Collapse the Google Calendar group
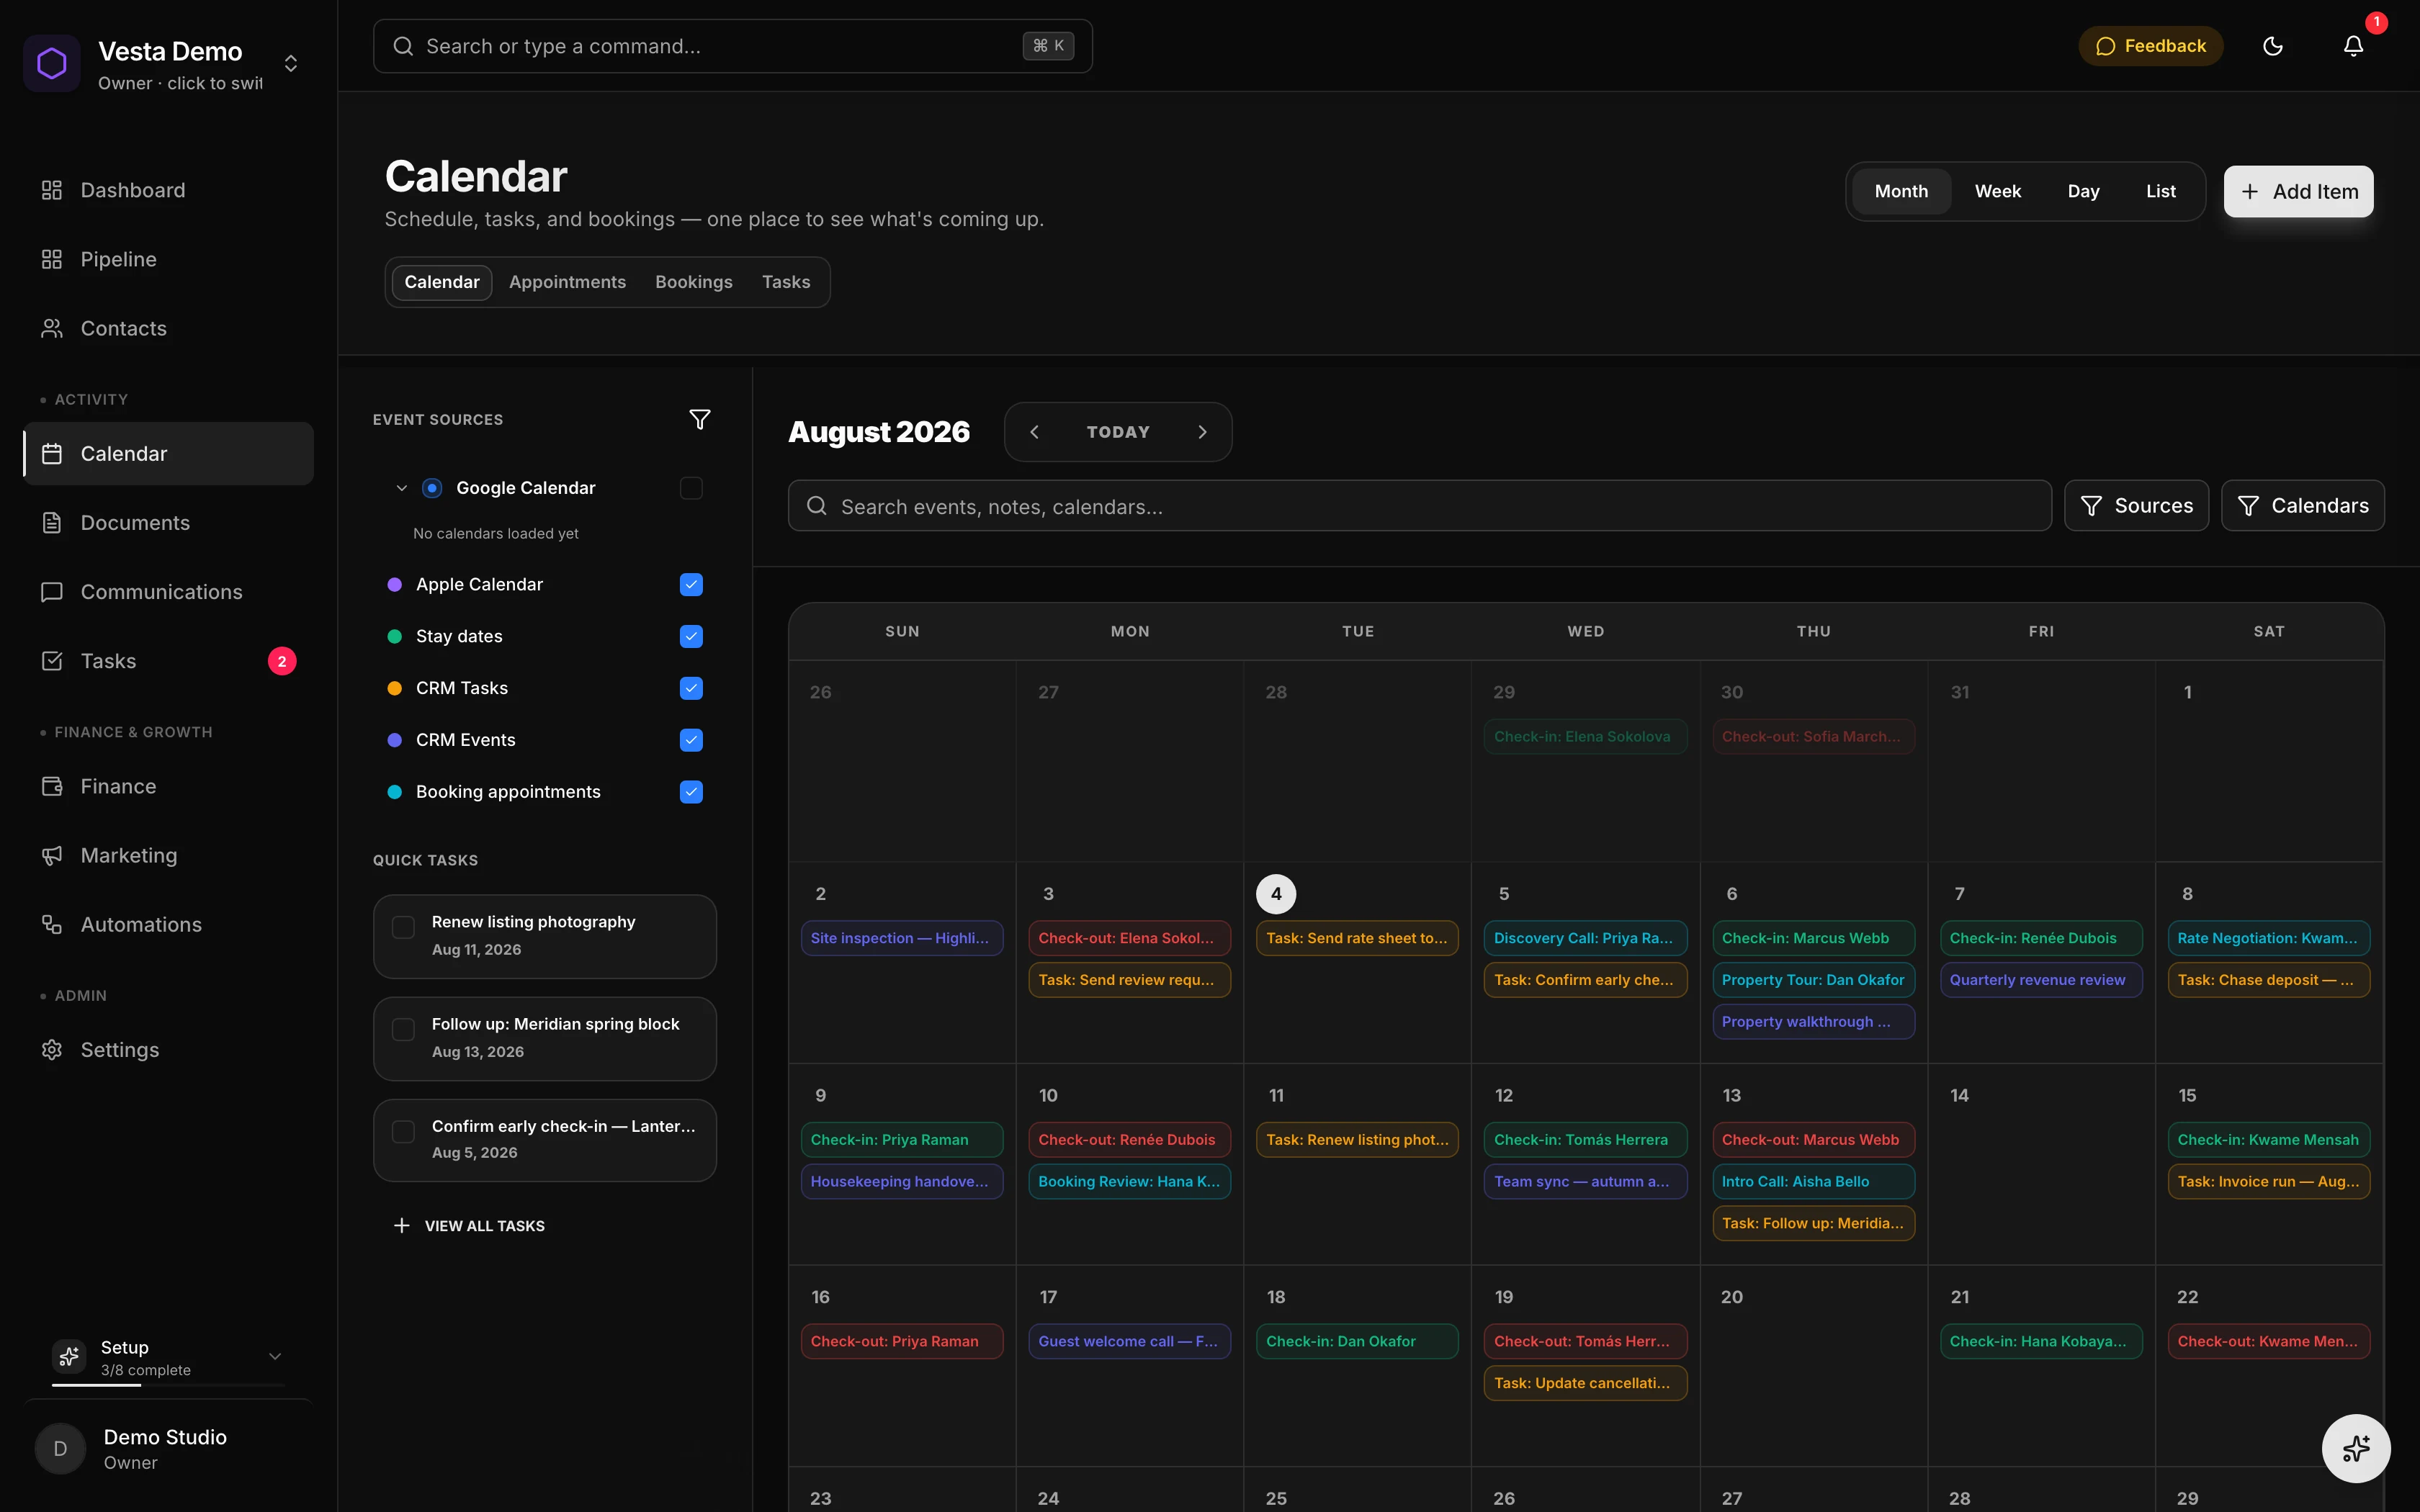This screenshot has width=2420, height=1512. (x=402, y=488)
